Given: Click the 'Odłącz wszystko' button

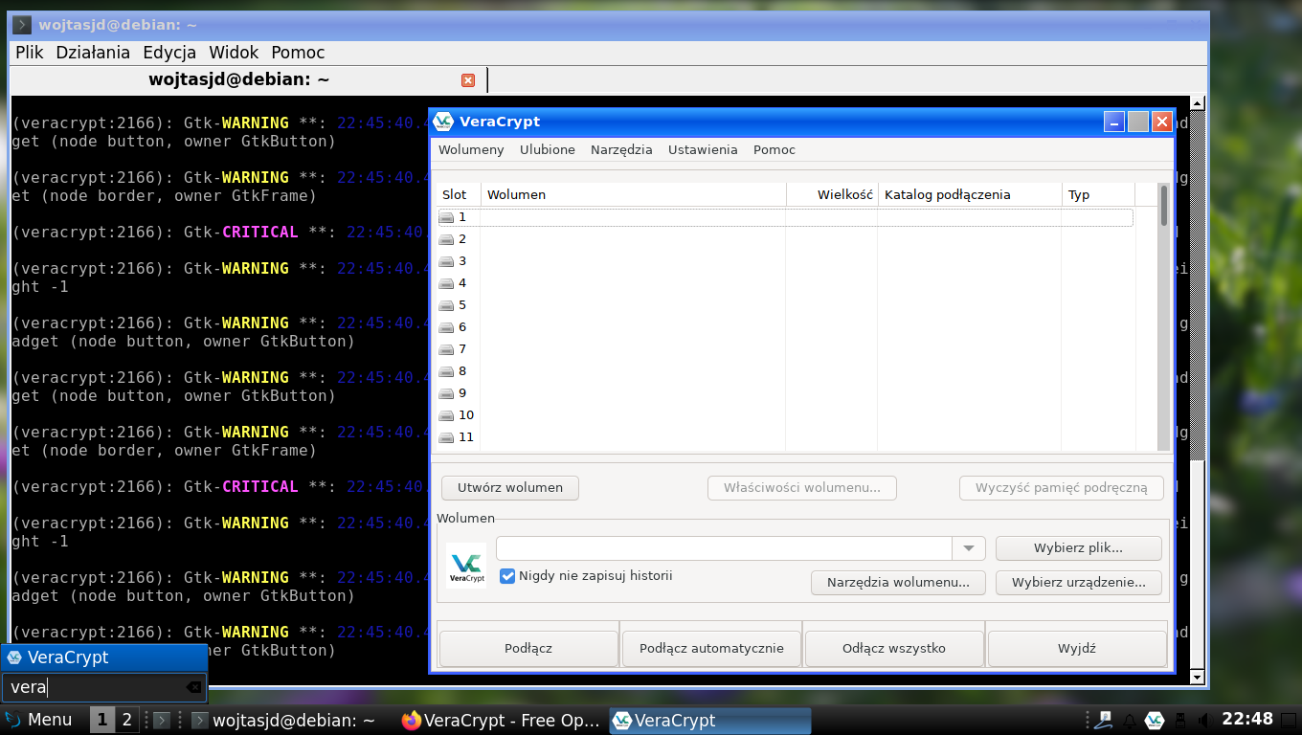Looking at the screenshot, I should [x=894, y=648].
